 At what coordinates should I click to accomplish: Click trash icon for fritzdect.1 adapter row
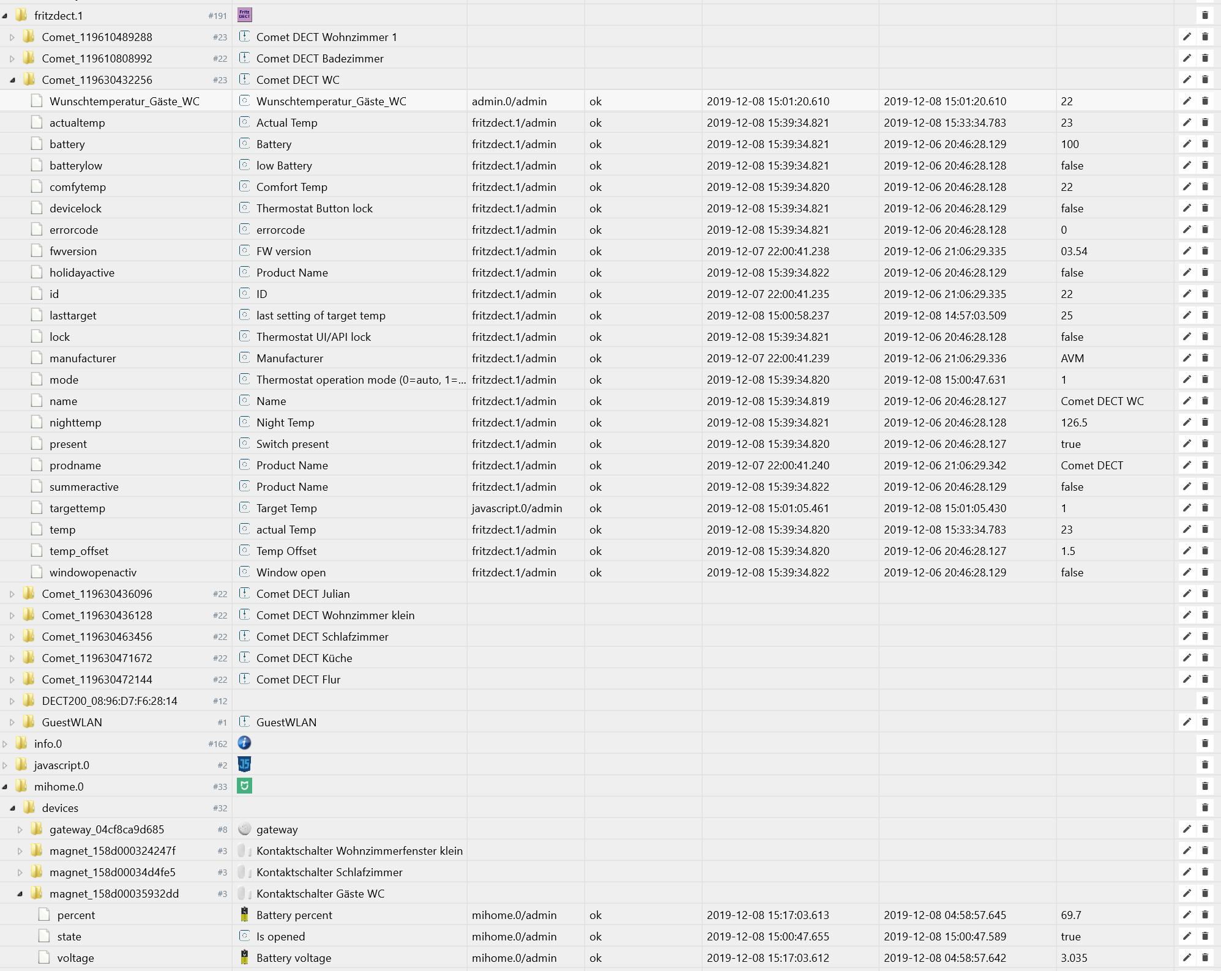click(1204, 15)
